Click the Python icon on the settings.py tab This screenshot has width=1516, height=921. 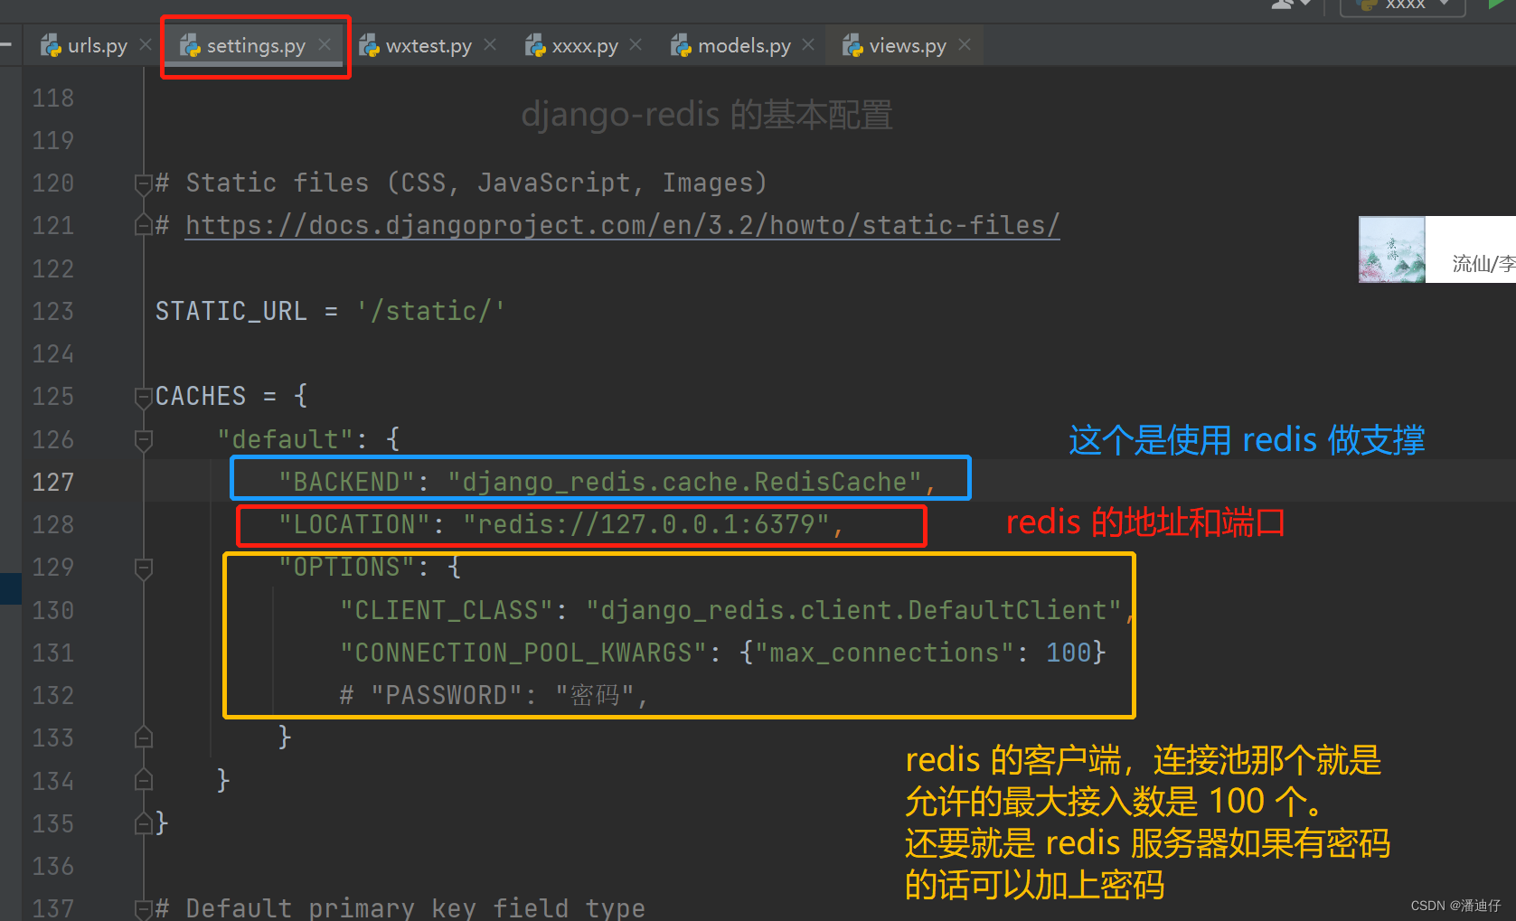[x=190, y=45]
